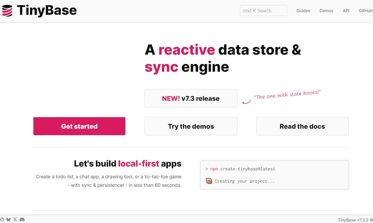Join Discord via the Discord icon
Viewport: 373px width, 223px height.
tap(22, 219)
